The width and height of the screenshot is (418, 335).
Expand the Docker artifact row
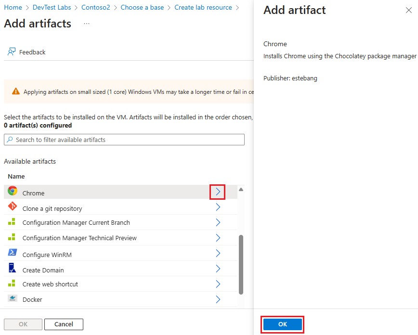tap(217, 299)
